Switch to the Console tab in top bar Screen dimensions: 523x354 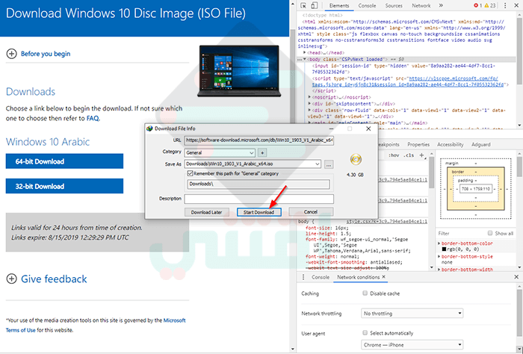tap(367, 6)
